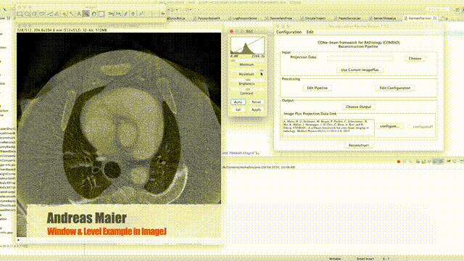
Task: Click the Maximum slider in B&C
Action: tap(247, 70)
